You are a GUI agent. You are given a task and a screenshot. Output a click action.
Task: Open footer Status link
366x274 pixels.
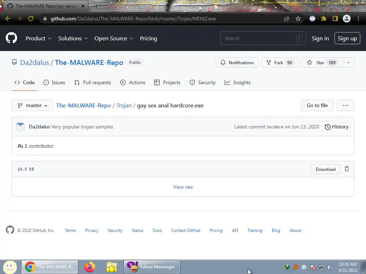tap(138, 230)
